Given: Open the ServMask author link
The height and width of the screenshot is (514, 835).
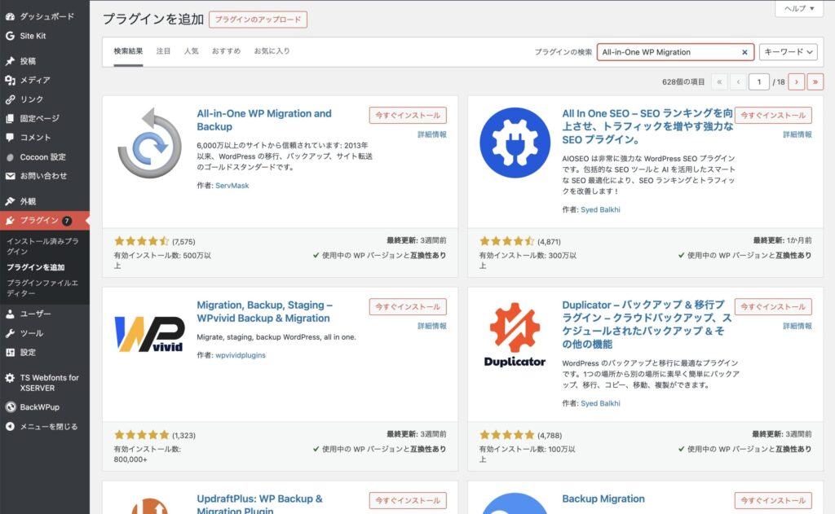Looking at the screenshot, I should [232, 186].
